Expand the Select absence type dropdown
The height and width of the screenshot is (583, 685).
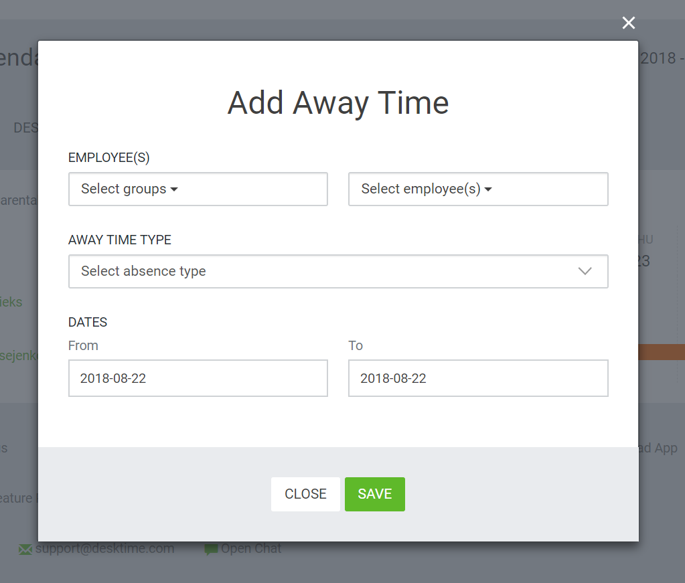pos(338,271)
